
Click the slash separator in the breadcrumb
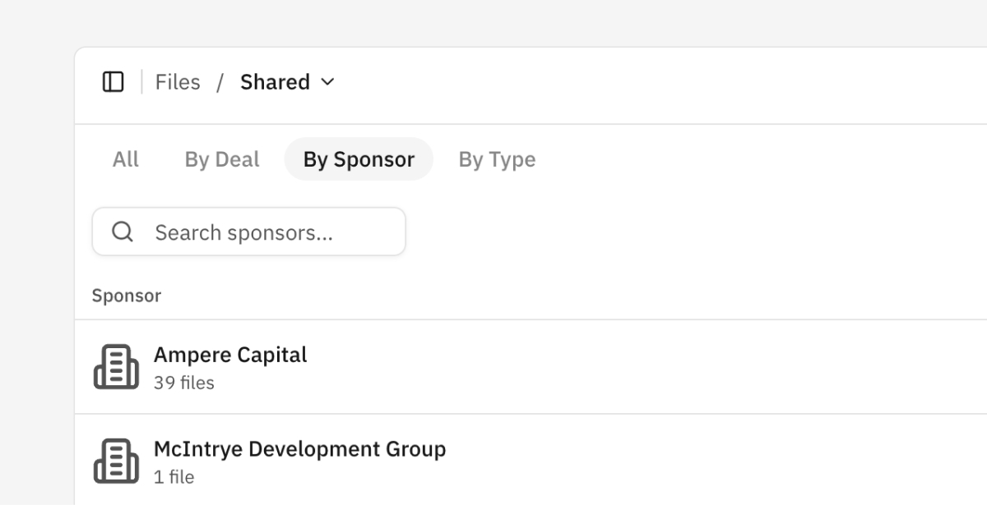[220, 82]
